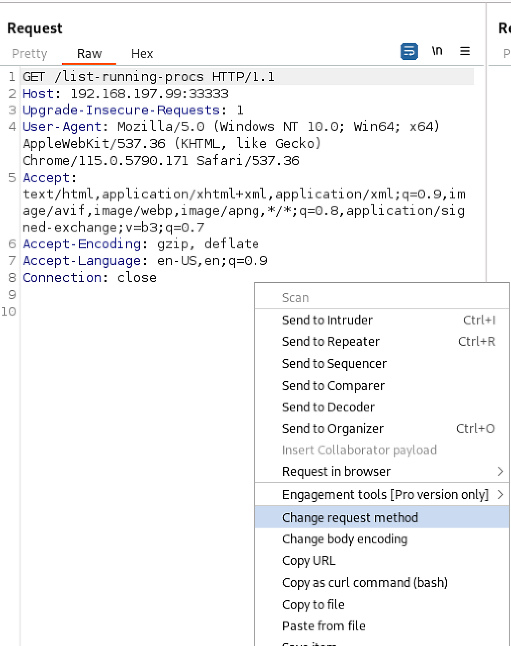Click the disabled Scan menu entry

pos(382,298)
